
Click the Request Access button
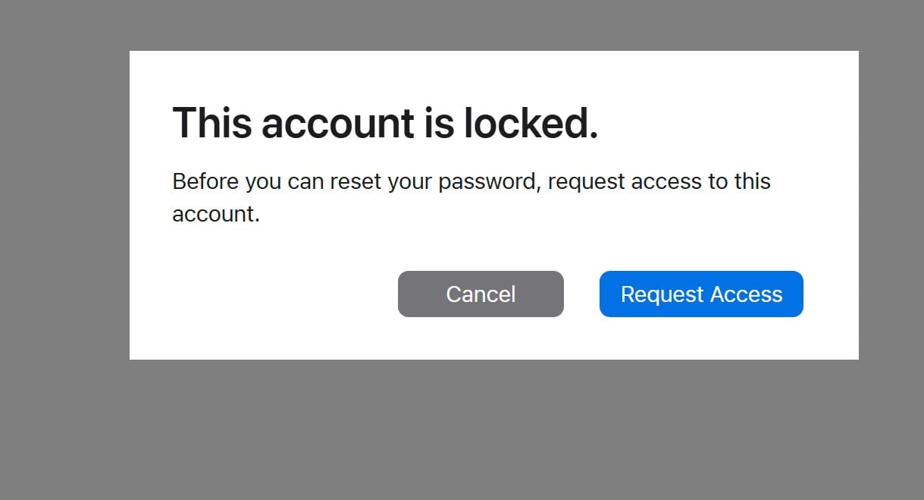coord(701,294)
